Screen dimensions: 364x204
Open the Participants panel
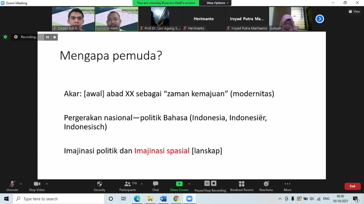(128, 186)
